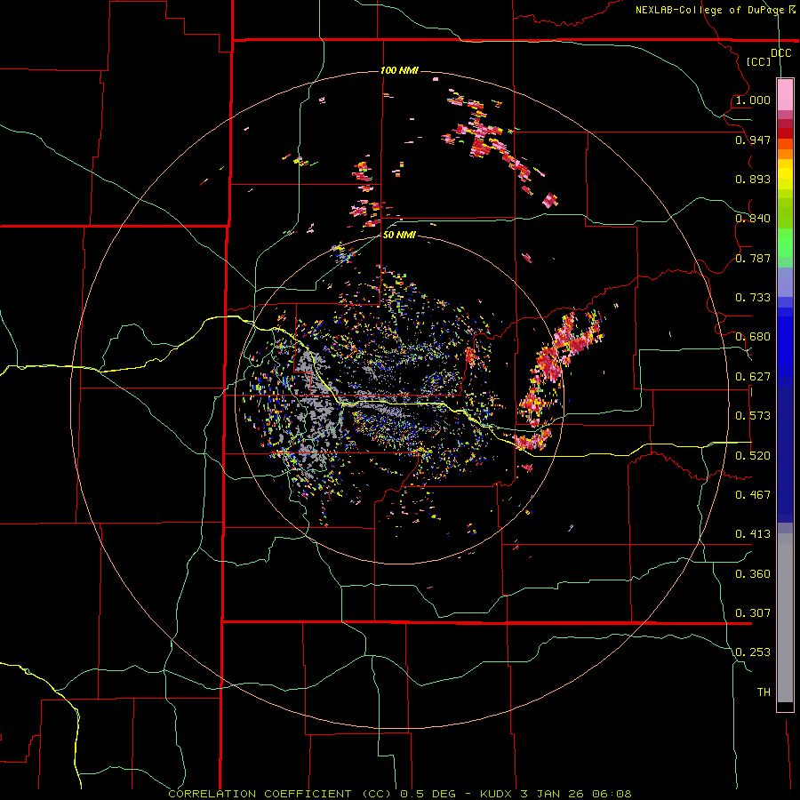Viewport: 800px width, 800px height.
Task: Click the [CC] units label
Action: (x=758, y=61)
